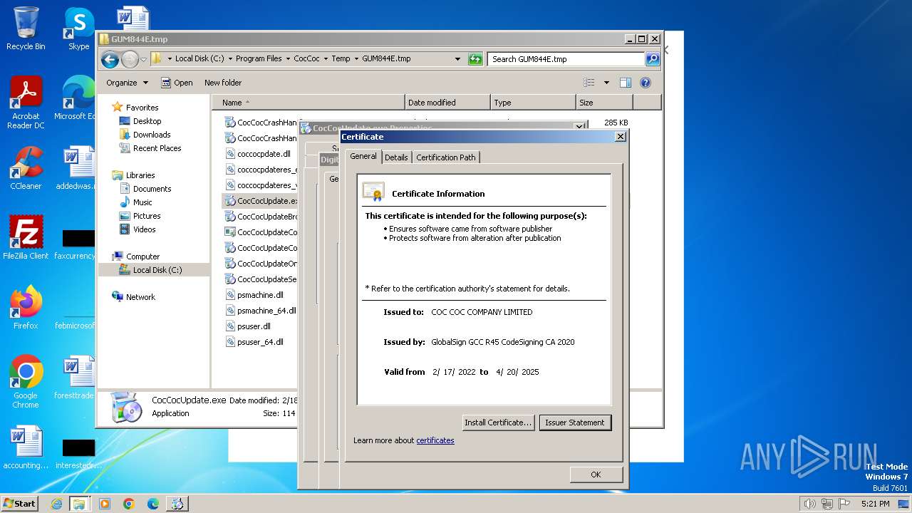Select the coccocpdate.dll file
This screenshot has width=912, height=513.
(x=264, y=154)
